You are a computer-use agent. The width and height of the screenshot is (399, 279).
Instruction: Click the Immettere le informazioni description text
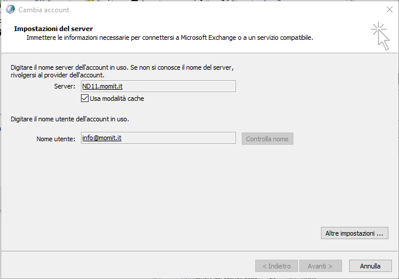click(170, 38)
